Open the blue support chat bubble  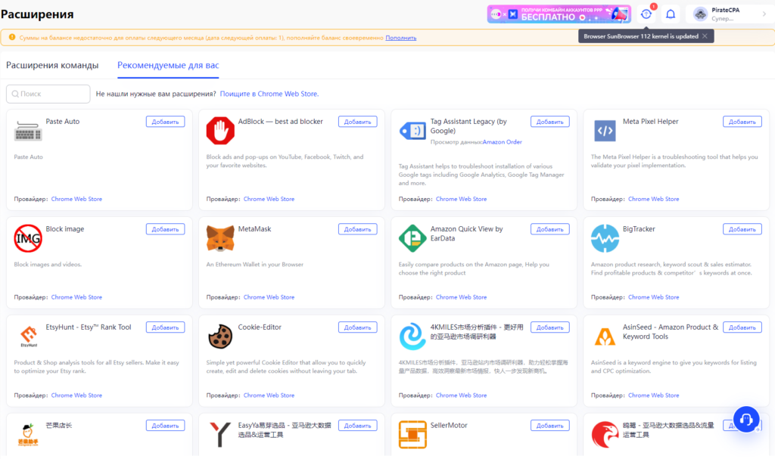click(746, 420)
